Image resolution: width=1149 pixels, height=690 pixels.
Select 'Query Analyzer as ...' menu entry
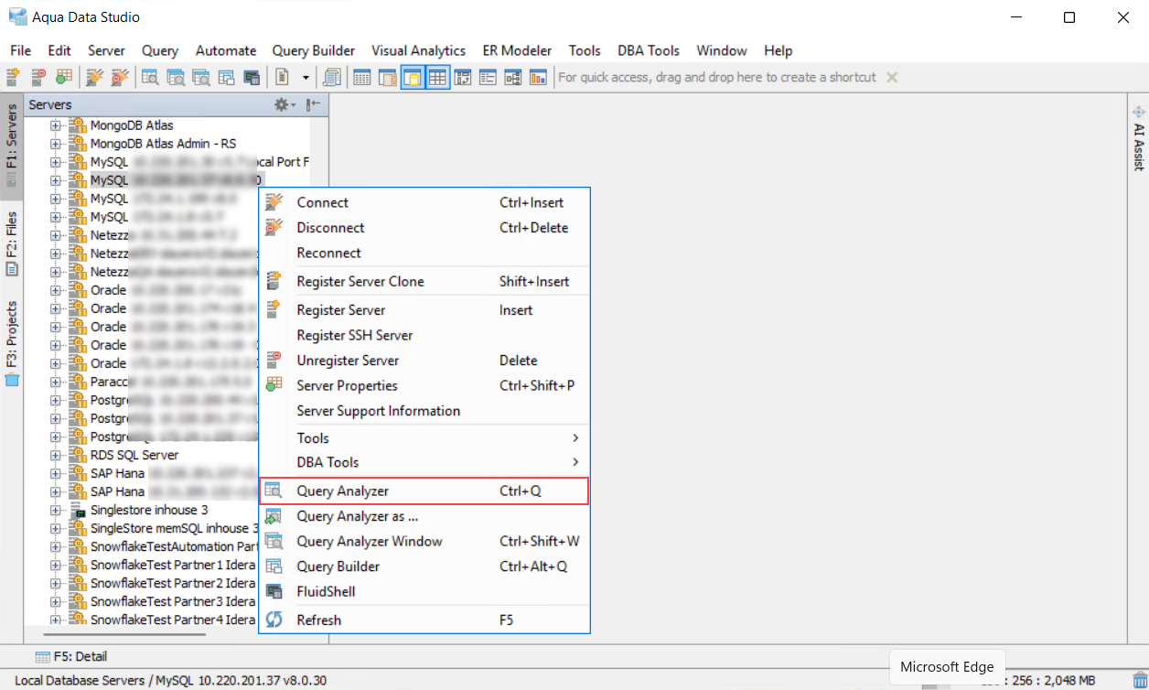click(x=424, y=516)
